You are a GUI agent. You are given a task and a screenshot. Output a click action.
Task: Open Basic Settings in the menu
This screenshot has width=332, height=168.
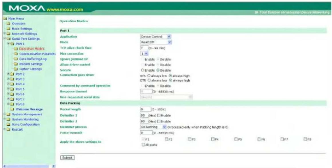[23, 29]
